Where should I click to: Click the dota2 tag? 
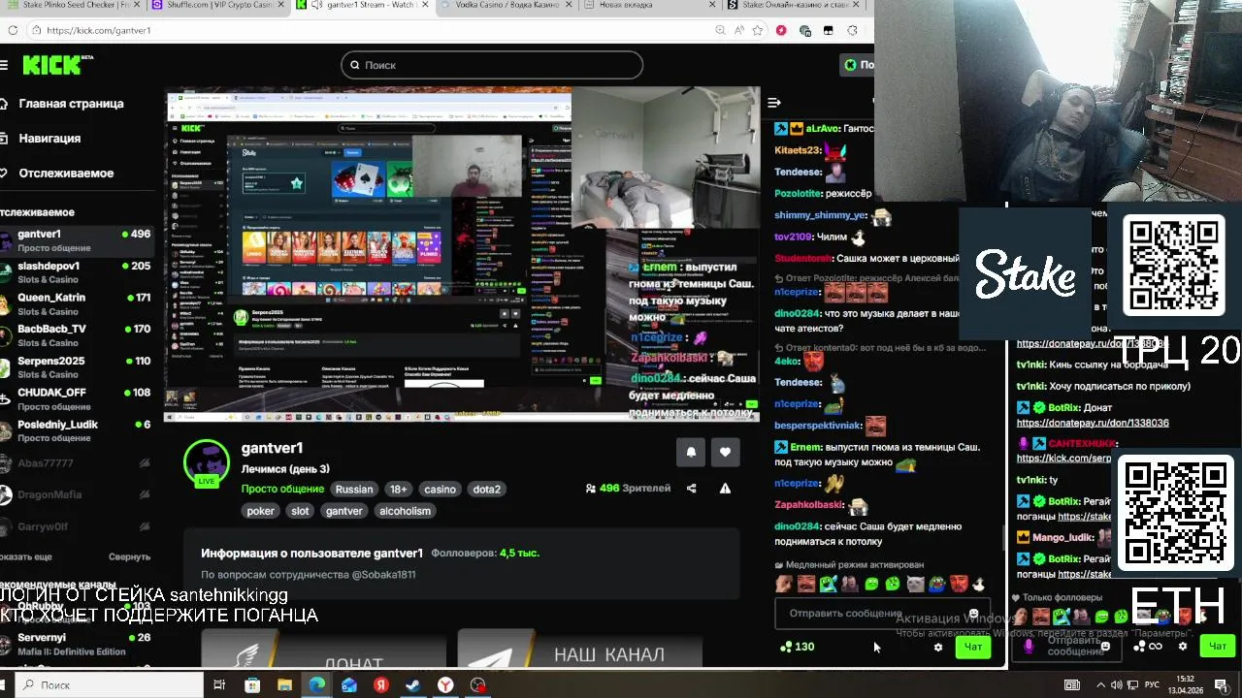[487, 490]
